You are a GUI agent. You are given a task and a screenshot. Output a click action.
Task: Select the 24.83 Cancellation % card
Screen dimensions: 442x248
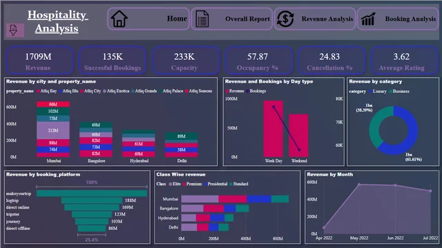click(x=331, y=61)
